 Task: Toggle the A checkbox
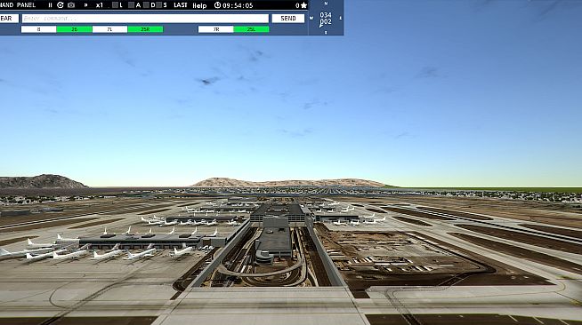pos(131,5)
